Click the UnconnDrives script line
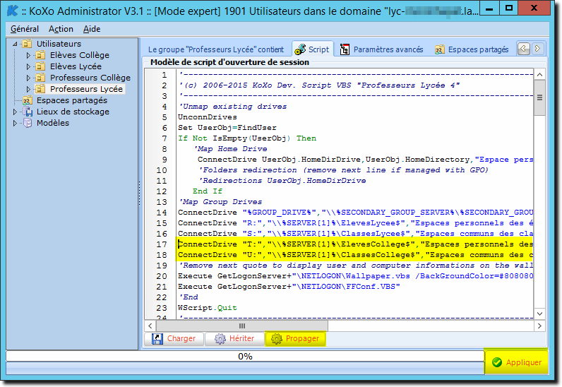 pyautogui.click(x=208, y=117)
